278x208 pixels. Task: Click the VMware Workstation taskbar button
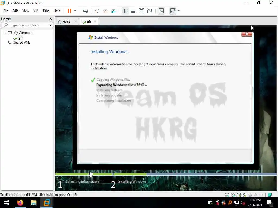coord(47,203)
